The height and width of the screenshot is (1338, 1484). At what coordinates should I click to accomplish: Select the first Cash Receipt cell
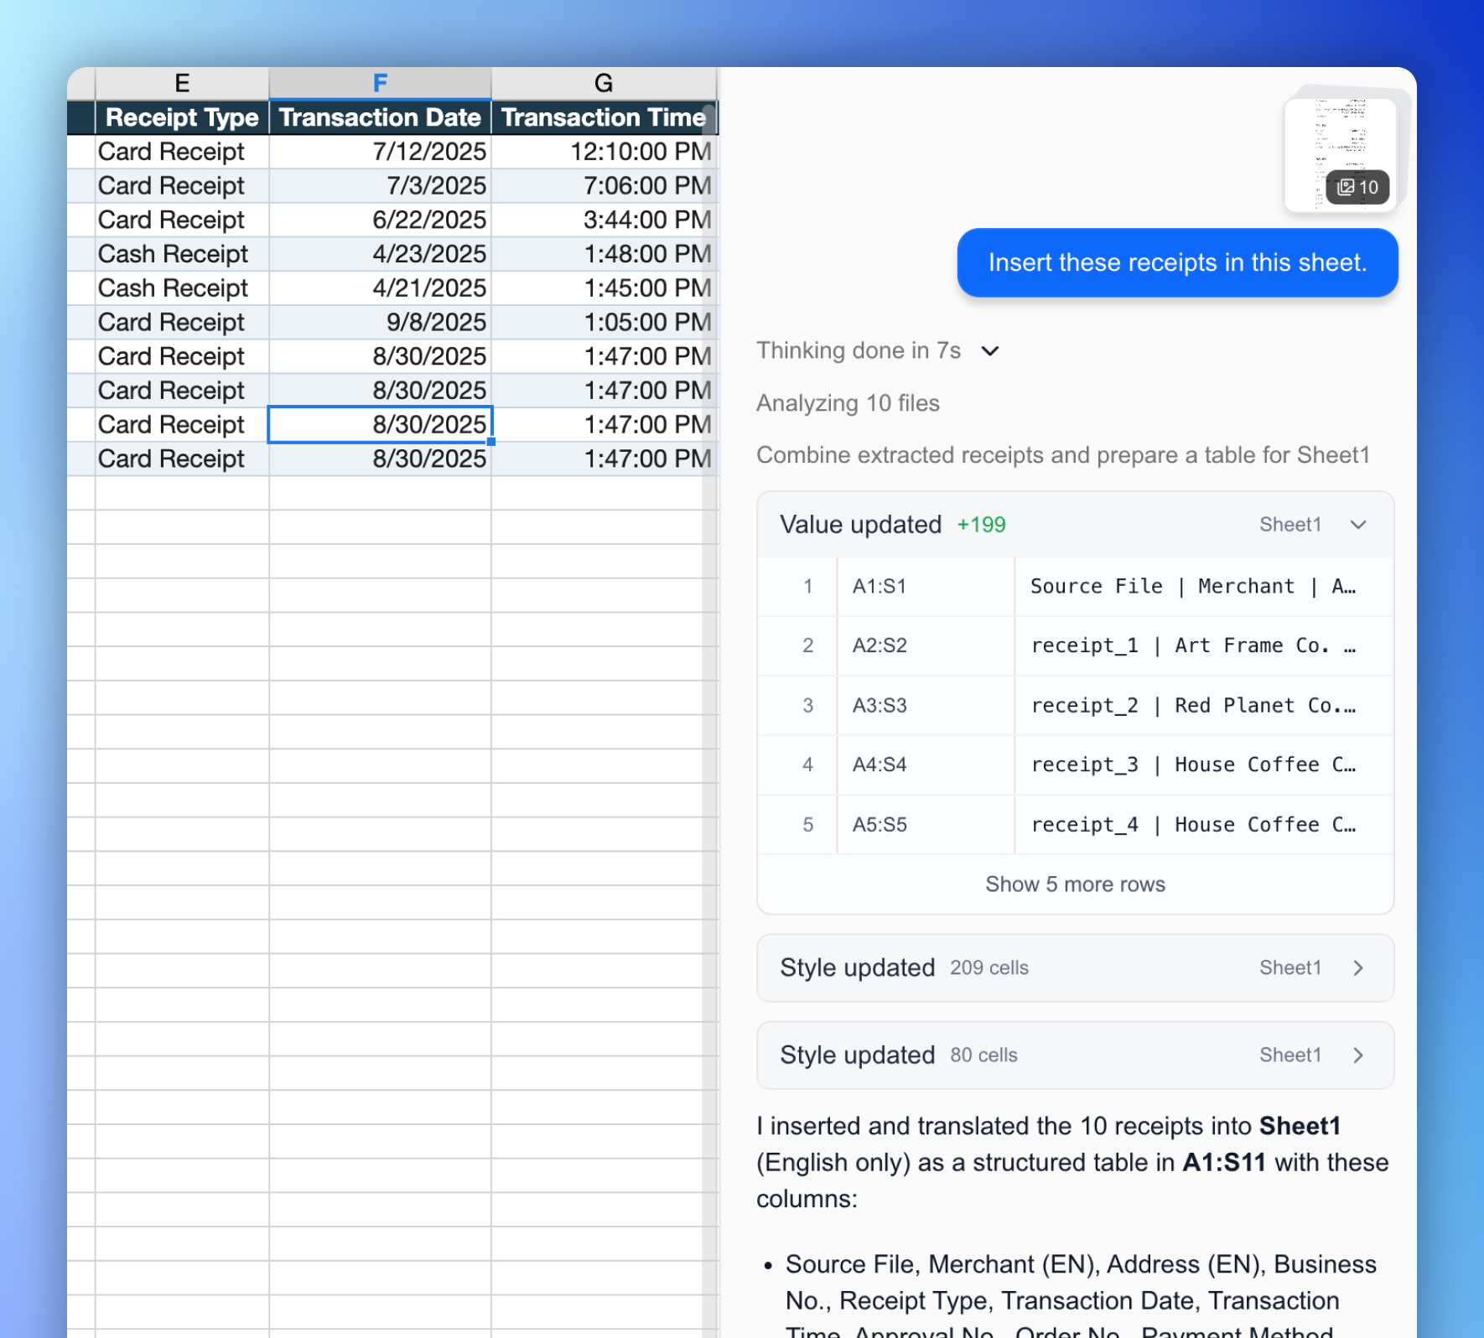(173, 253)
